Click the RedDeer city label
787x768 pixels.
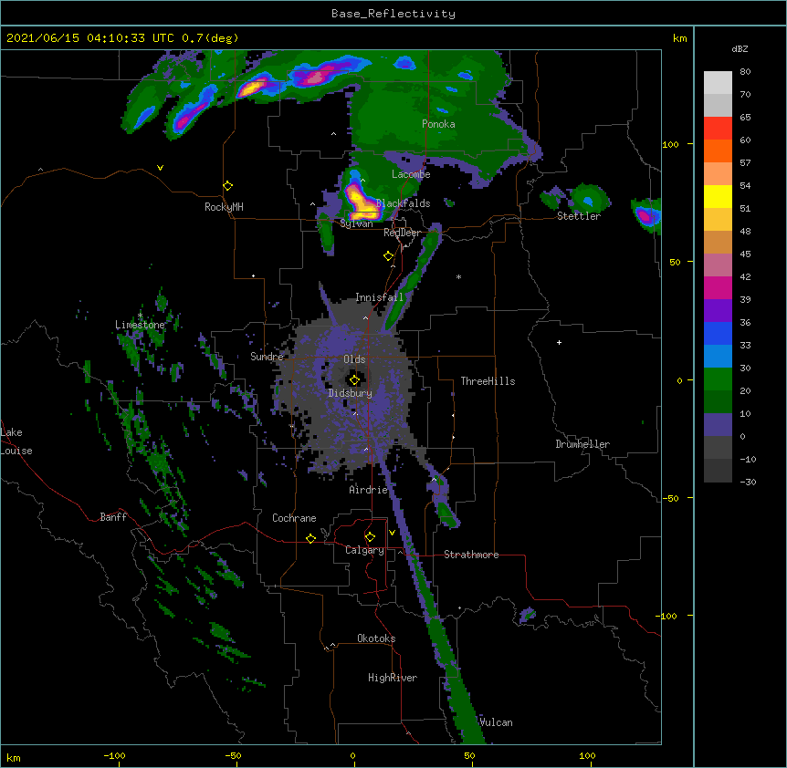tap(402, 233)
